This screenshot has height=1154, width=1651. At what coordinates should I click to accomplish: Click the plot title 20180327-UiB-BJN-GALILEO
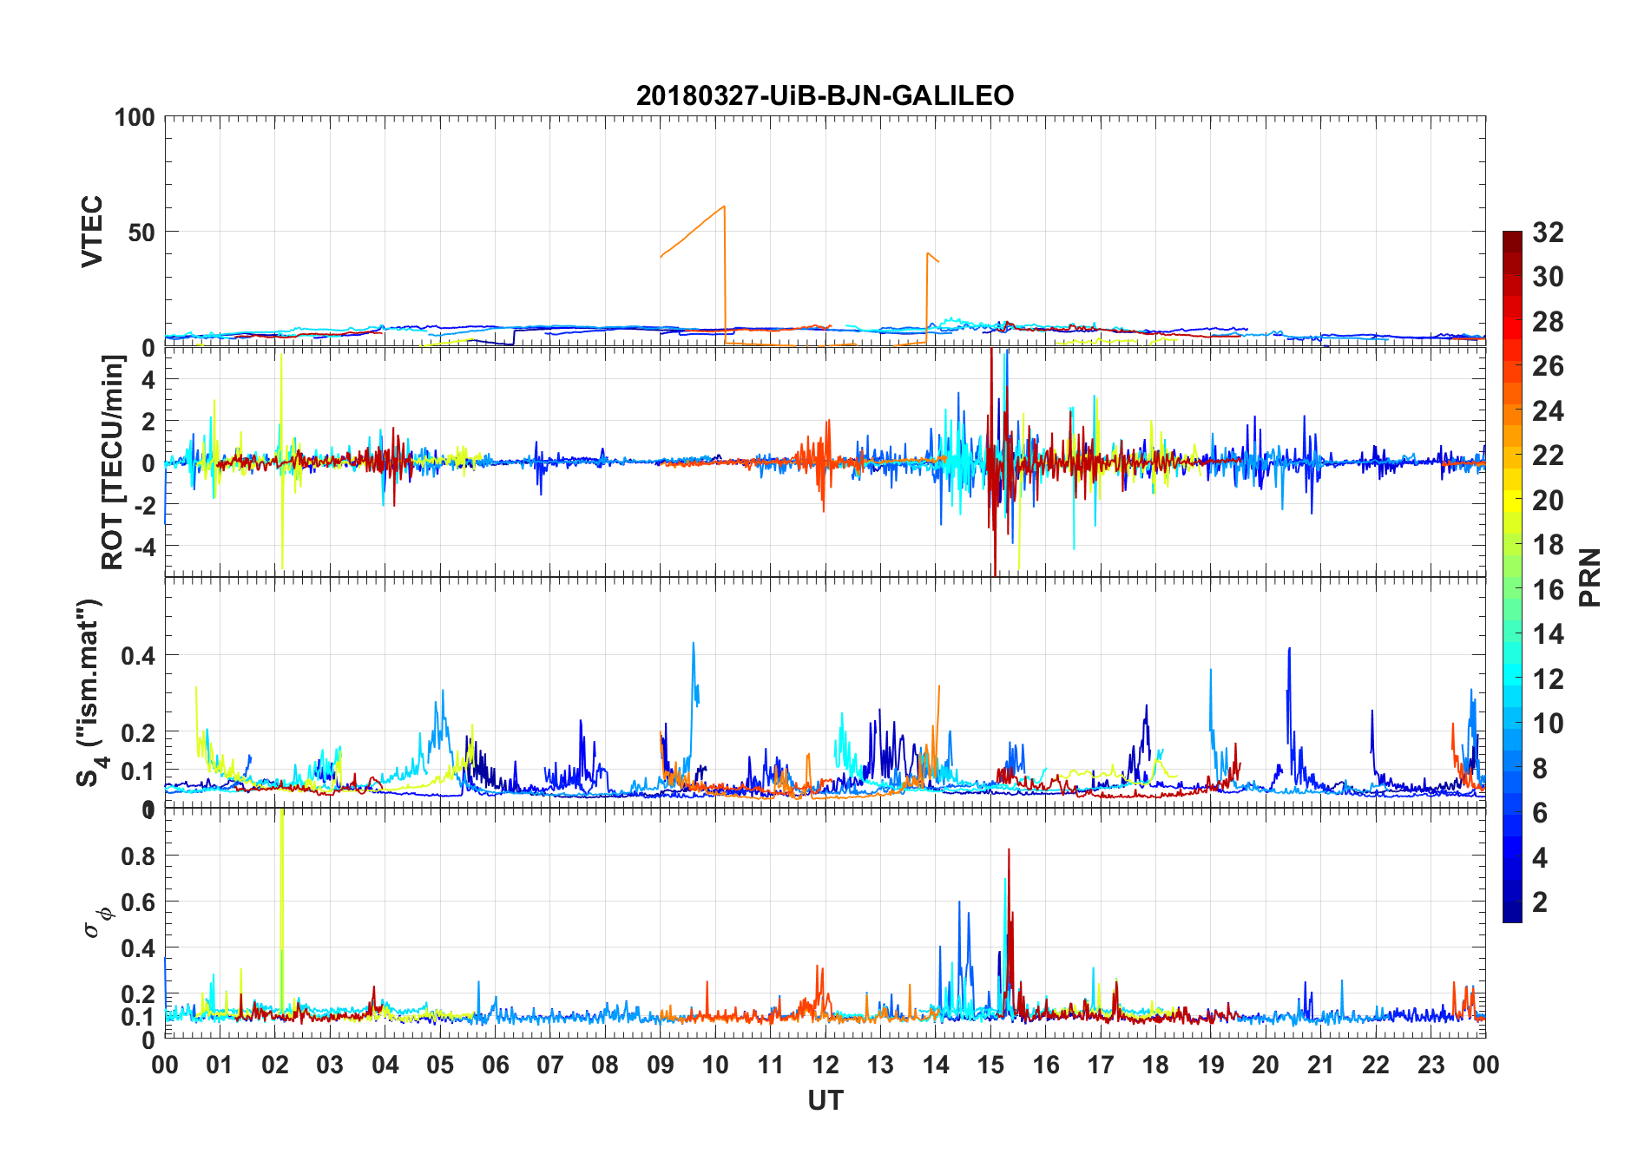coord(825,95)
